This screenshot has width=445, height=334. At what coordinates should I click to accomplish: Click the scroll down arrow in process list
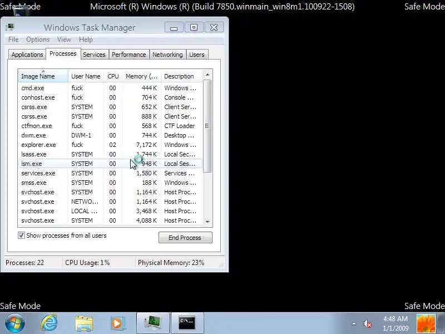click(207, 222)
